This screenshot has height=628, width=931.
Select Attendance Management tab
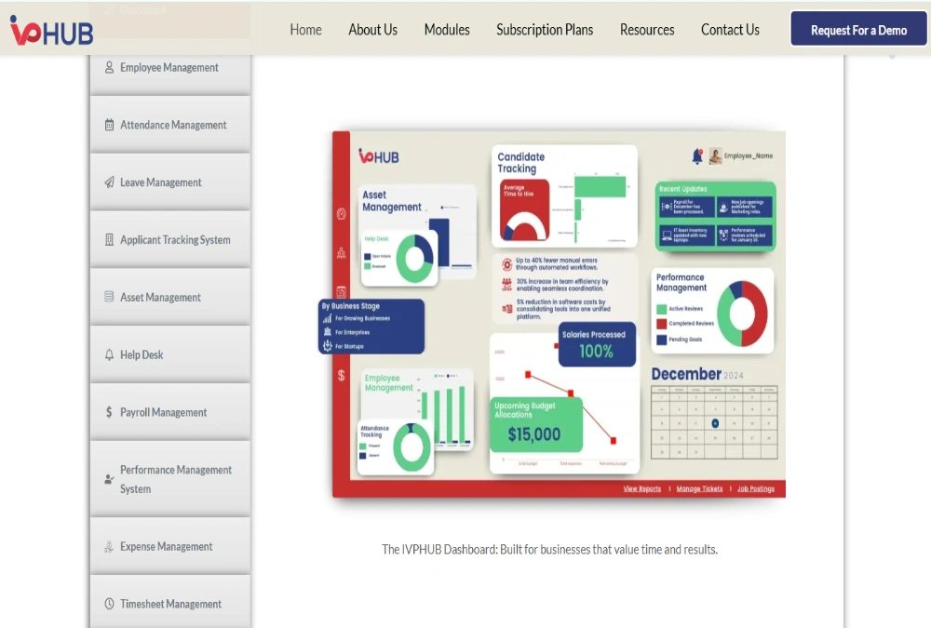[170, 125]
